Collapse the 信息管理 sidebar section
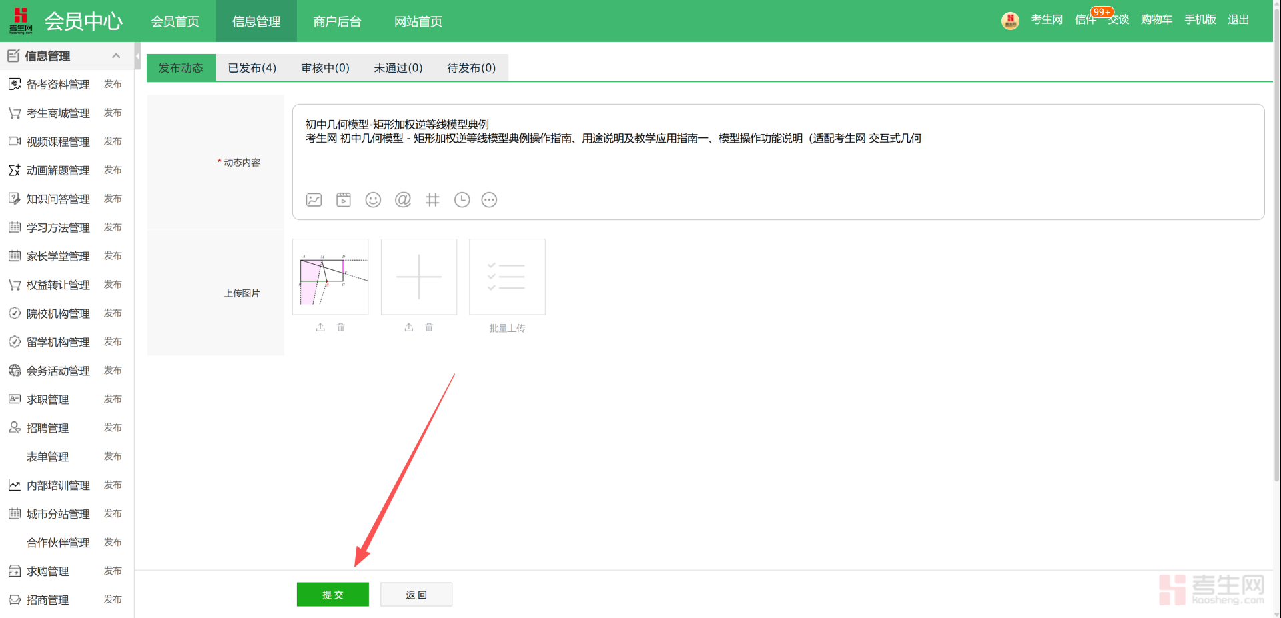The width and height of the screenshot is (1281, 618). (x=116, y=56)
